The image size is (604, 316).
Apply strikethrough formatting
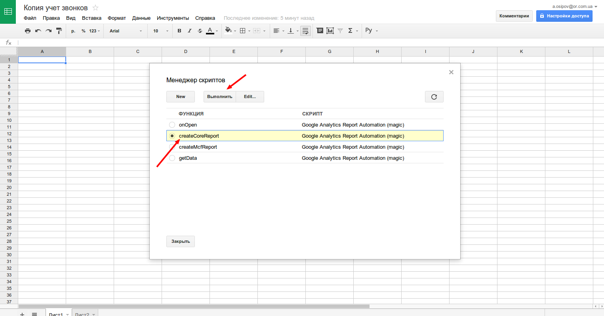click(200, 31)
